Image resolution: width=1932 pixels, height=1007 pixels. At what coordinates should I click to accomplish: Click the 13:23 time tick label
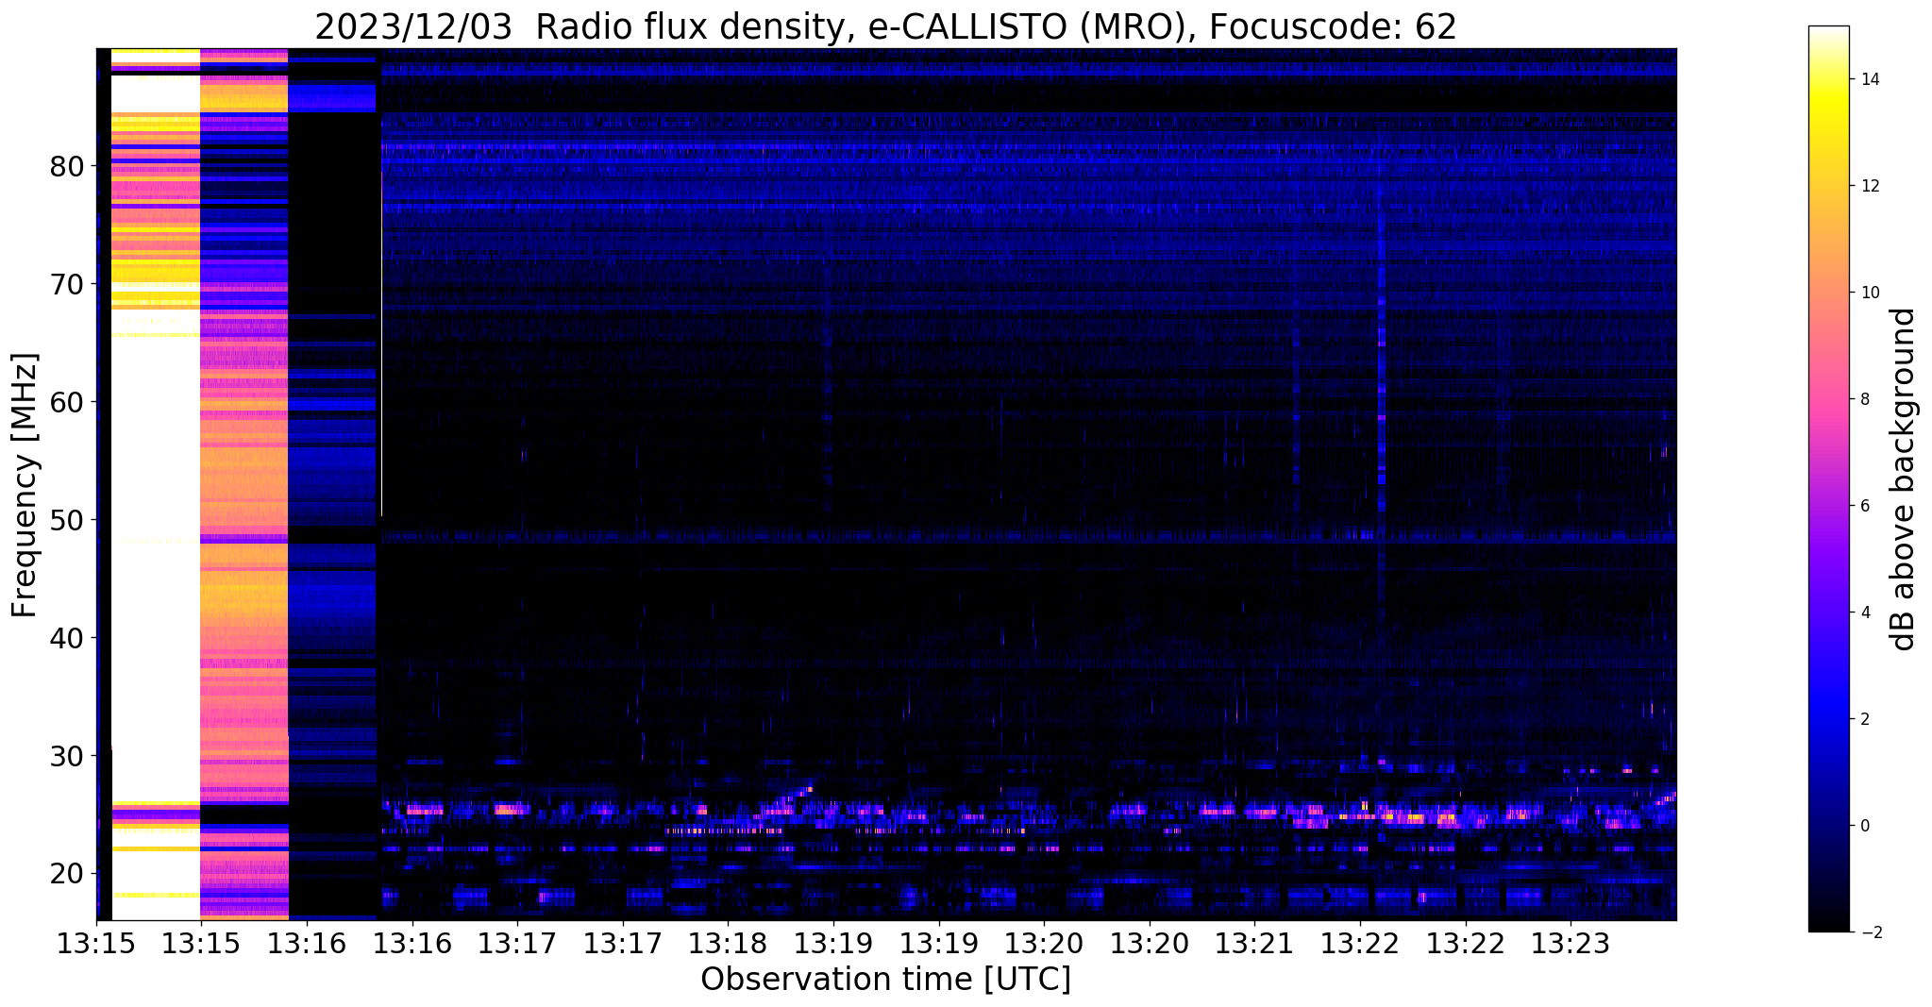click(x=1571, y=943)
